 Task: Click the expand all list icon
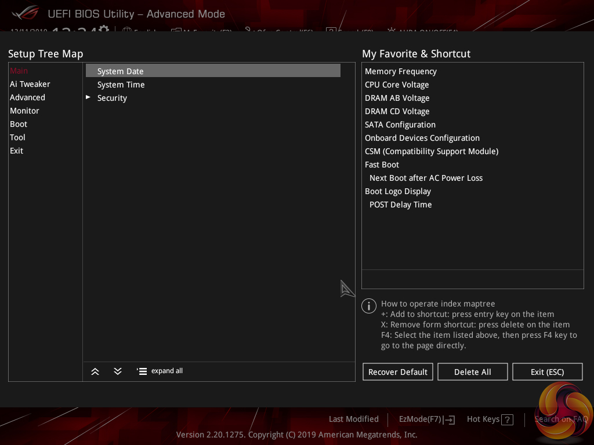(142, 371)
